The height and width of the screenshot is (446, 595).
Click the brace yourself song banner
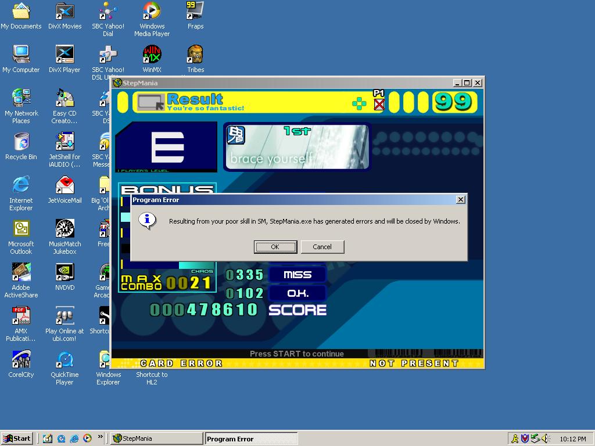click(x=297, y=147)
